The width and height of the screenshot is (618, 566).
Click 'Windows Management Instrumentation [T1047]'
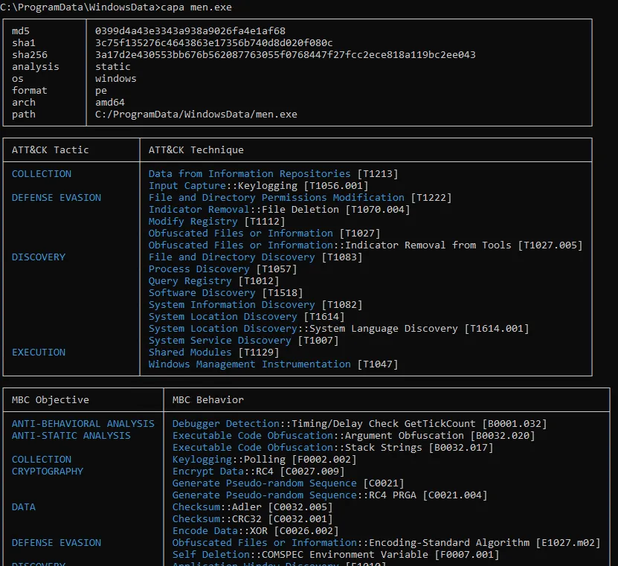[273, 364]
